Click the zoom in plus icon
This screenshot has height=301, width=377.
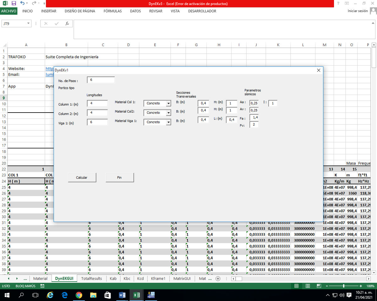[361, 286]
